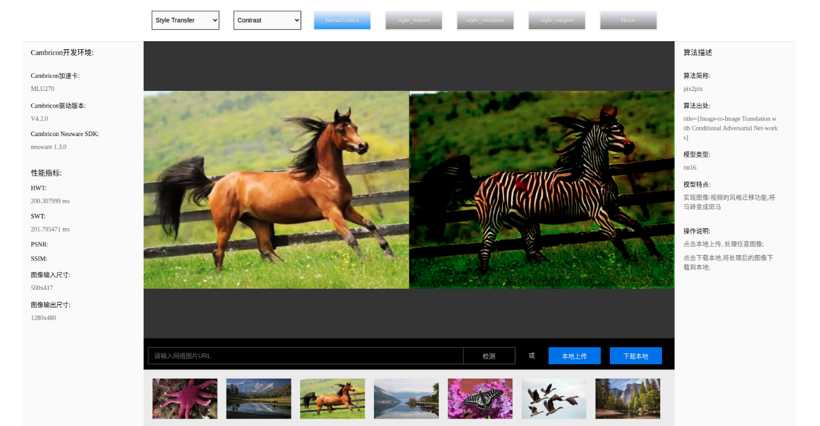Click the zebra-styled output image
The height and width of the screenshot is (426, 820).
tap(542, 190)
